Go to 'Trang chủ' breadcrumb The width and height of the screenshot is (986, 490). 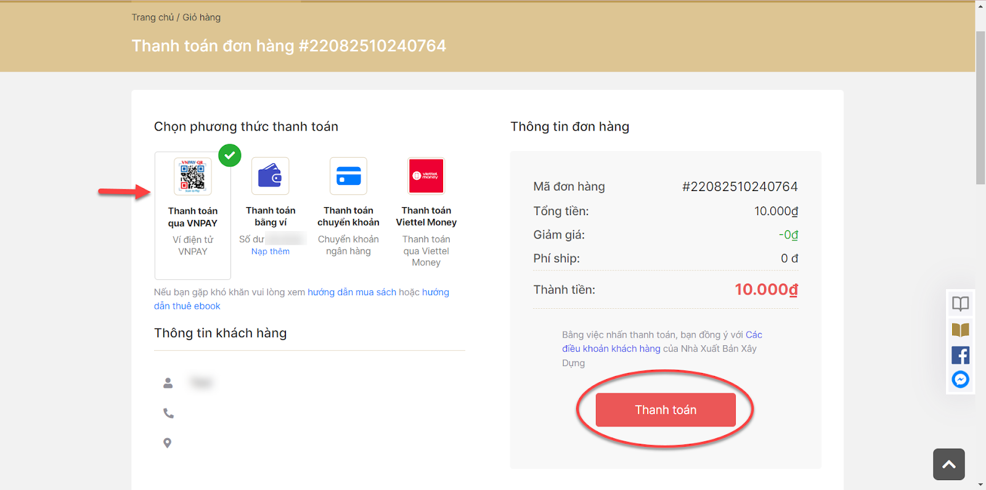(x=153, y=17)
